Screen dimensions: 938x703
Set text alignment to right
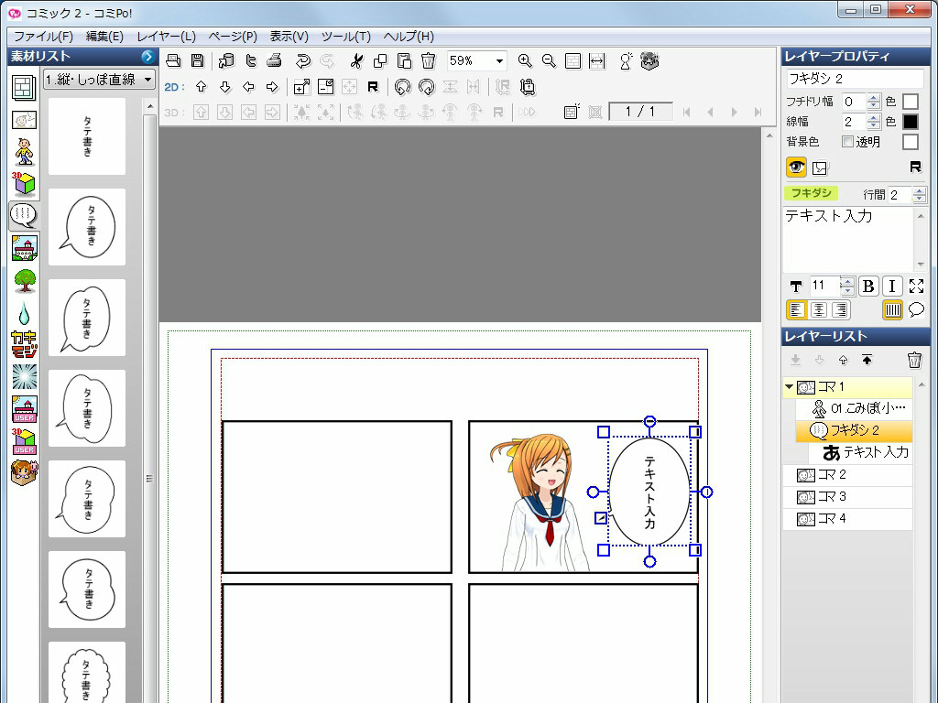point(841,309)
